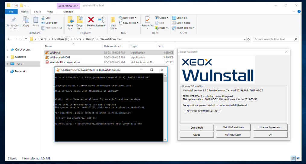Show file History
306x164 pixels.
[161, 28]
